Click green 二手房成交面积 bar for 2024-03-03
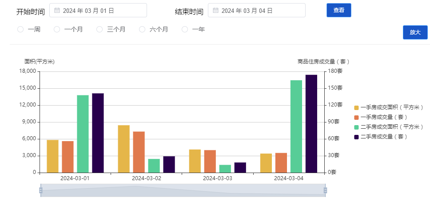430x201 pixels. [x=225, y=169]
